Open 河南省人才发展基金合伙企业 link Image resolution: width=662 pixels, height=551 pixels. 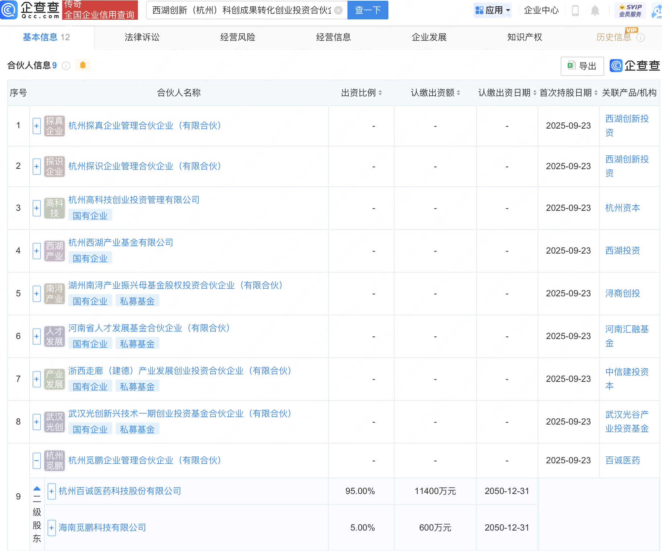click(149, 328)
